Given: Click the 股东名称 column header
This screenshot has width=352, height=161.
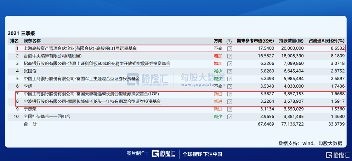Looking at the screenshot, I should tap(32, 41).
